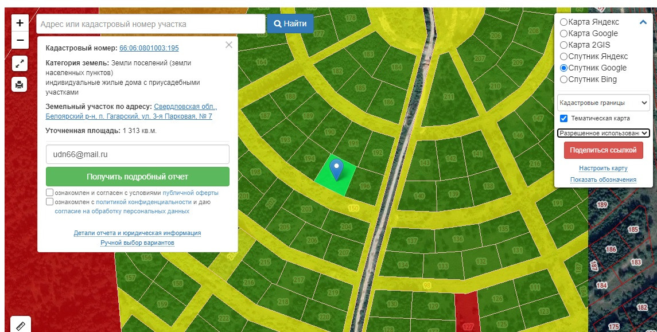
Task: Open cadastral number 66:06:0801003:195 link
Action: click(149, 48)
